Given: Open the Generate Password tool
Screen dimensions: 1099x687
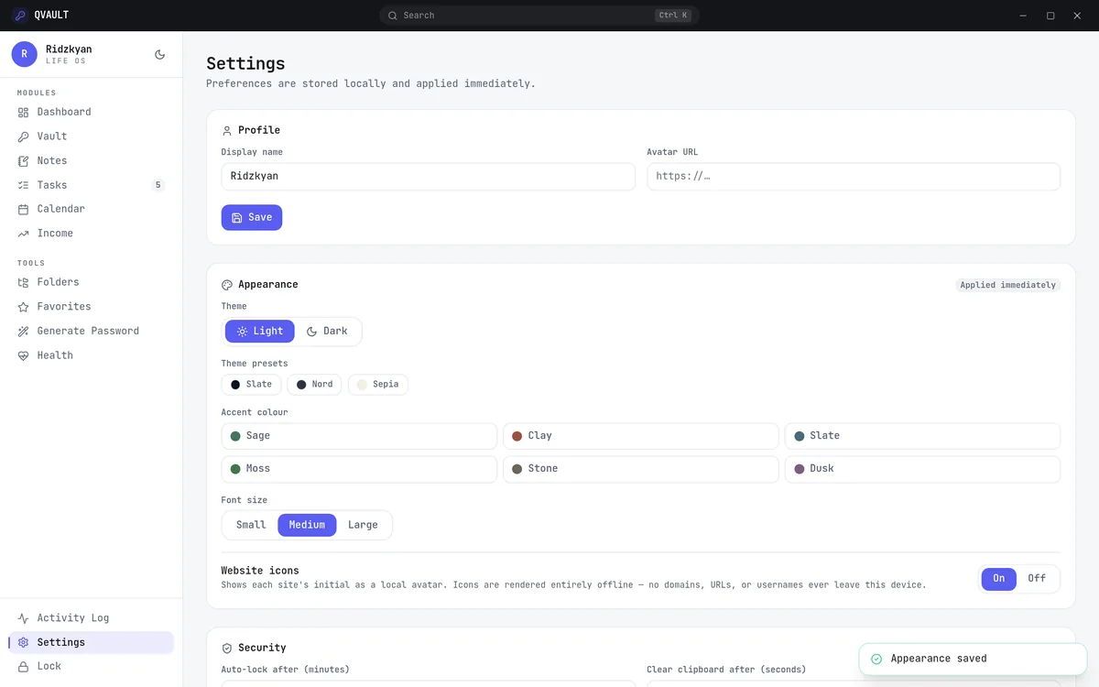Looking at the screenshot, I should tap(92, 331).
